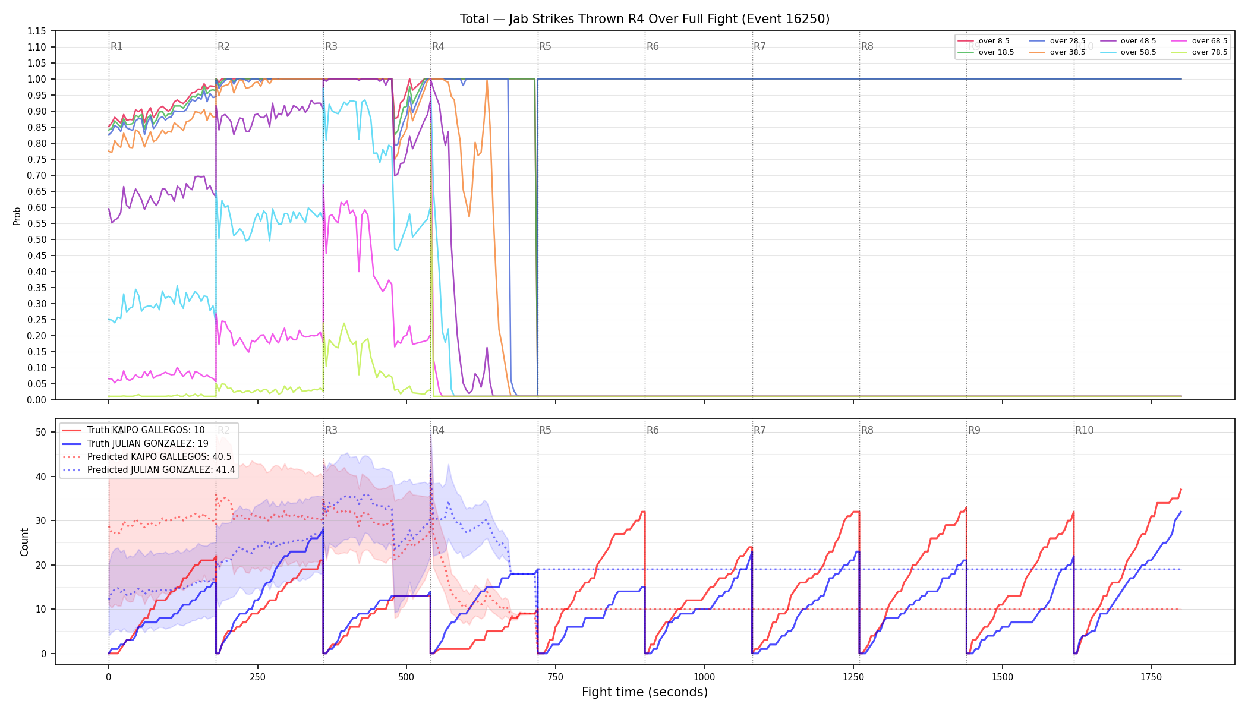Screen dimensions: 1248x713
Task: Click the R5 round marker in top chart
Action: click(x=545, y=46)
